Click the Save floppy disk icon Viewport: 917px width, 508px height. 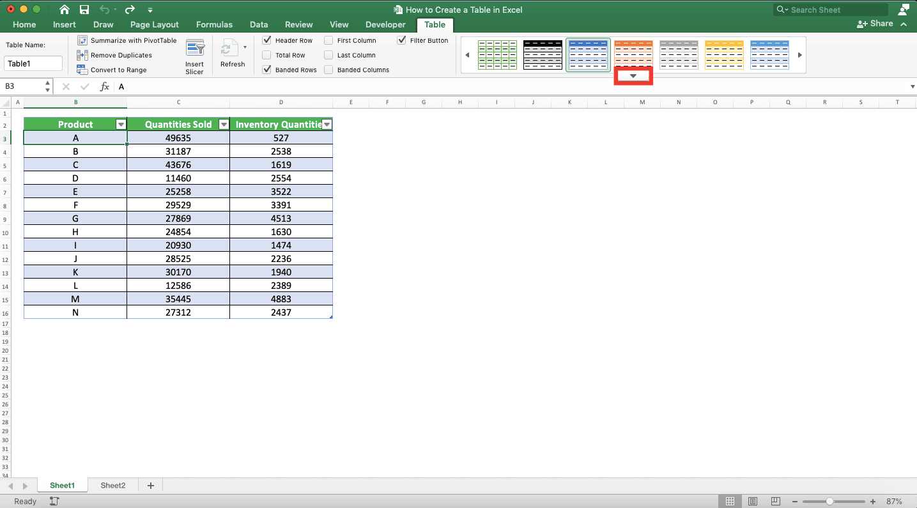(84, 10)
